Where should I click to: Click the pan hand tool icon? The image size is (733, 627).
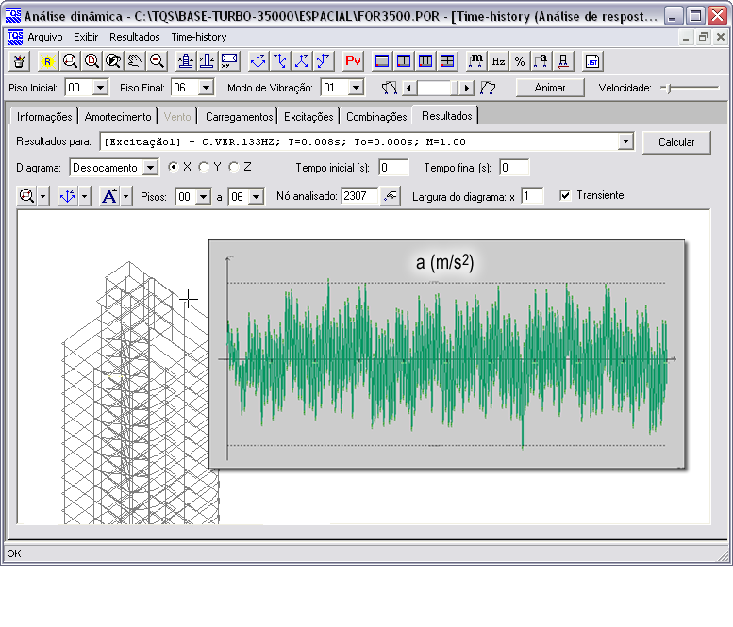[135, 61]
